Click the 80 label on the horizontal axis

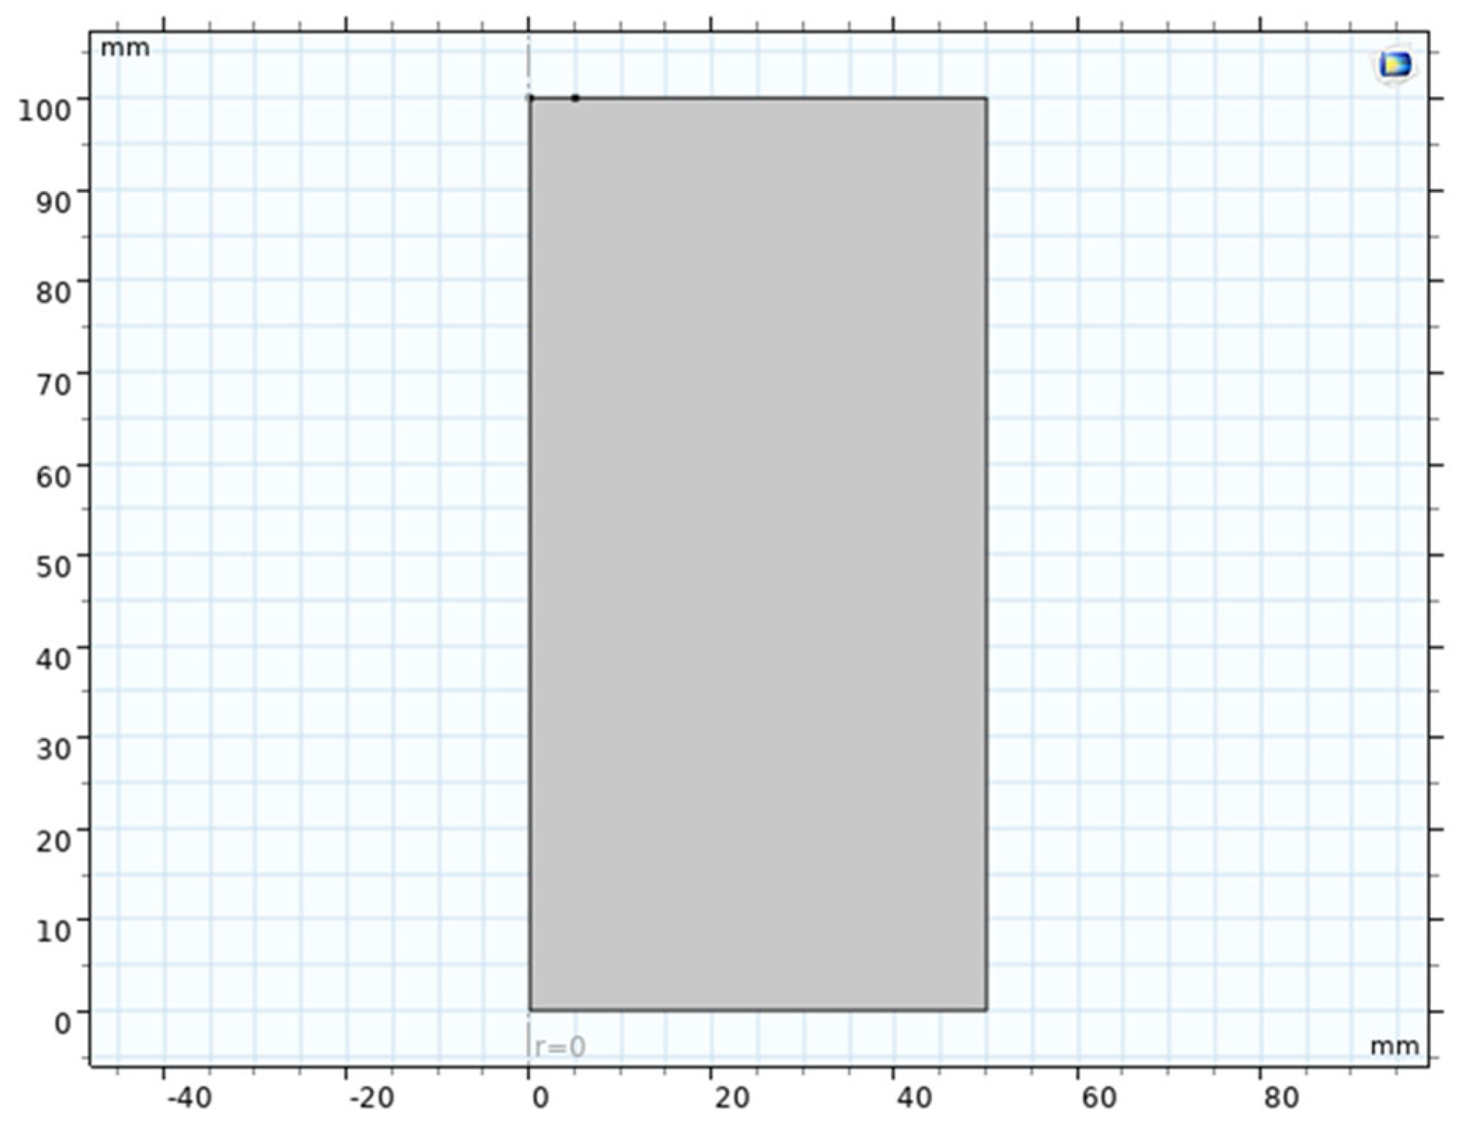(1280, 1097)
